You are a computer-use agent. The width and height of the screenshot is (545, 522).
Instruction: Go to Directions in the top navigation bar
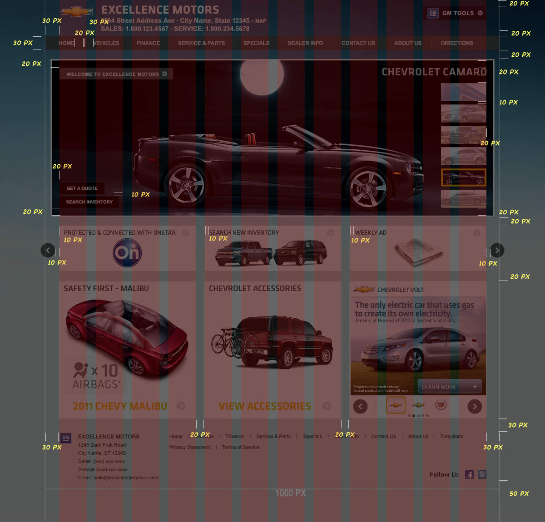point(457,43)
